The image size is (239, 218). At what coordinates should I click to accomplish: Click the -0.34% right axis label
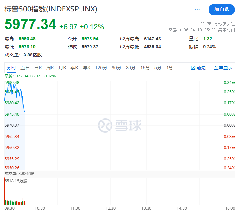pos(229,168)
